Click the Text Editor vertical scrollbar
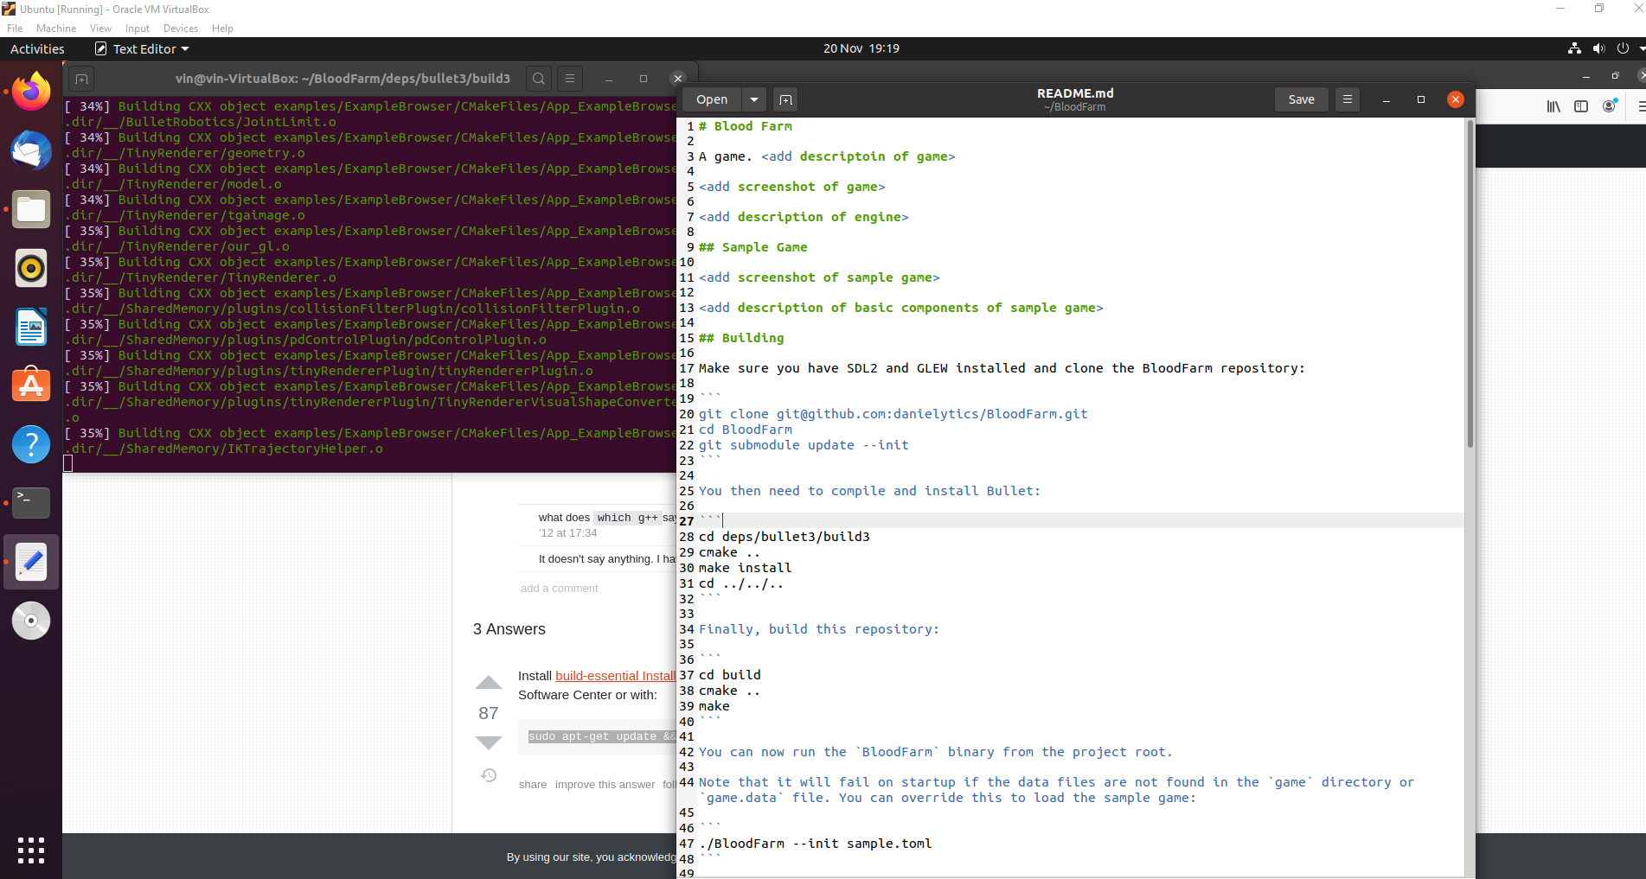 click(x=1470, y=285)
